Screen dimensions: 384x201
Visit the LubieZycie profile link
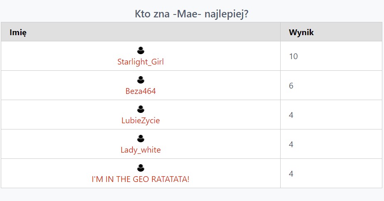(141, 121)
